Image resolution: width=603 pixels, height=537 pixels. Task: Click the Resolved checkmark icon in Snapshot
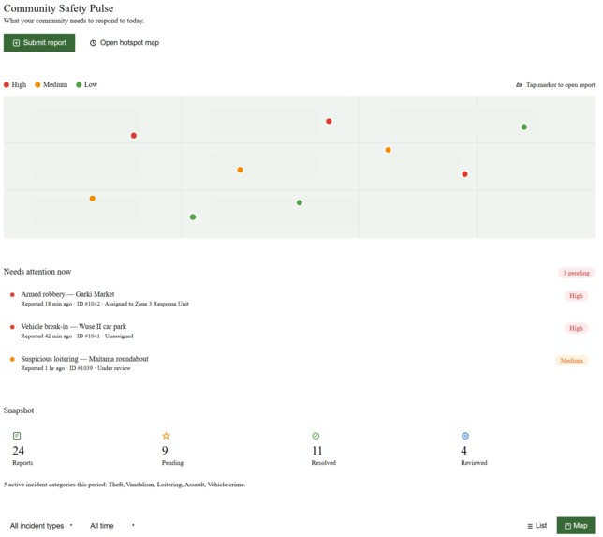[x=316, y=436]
